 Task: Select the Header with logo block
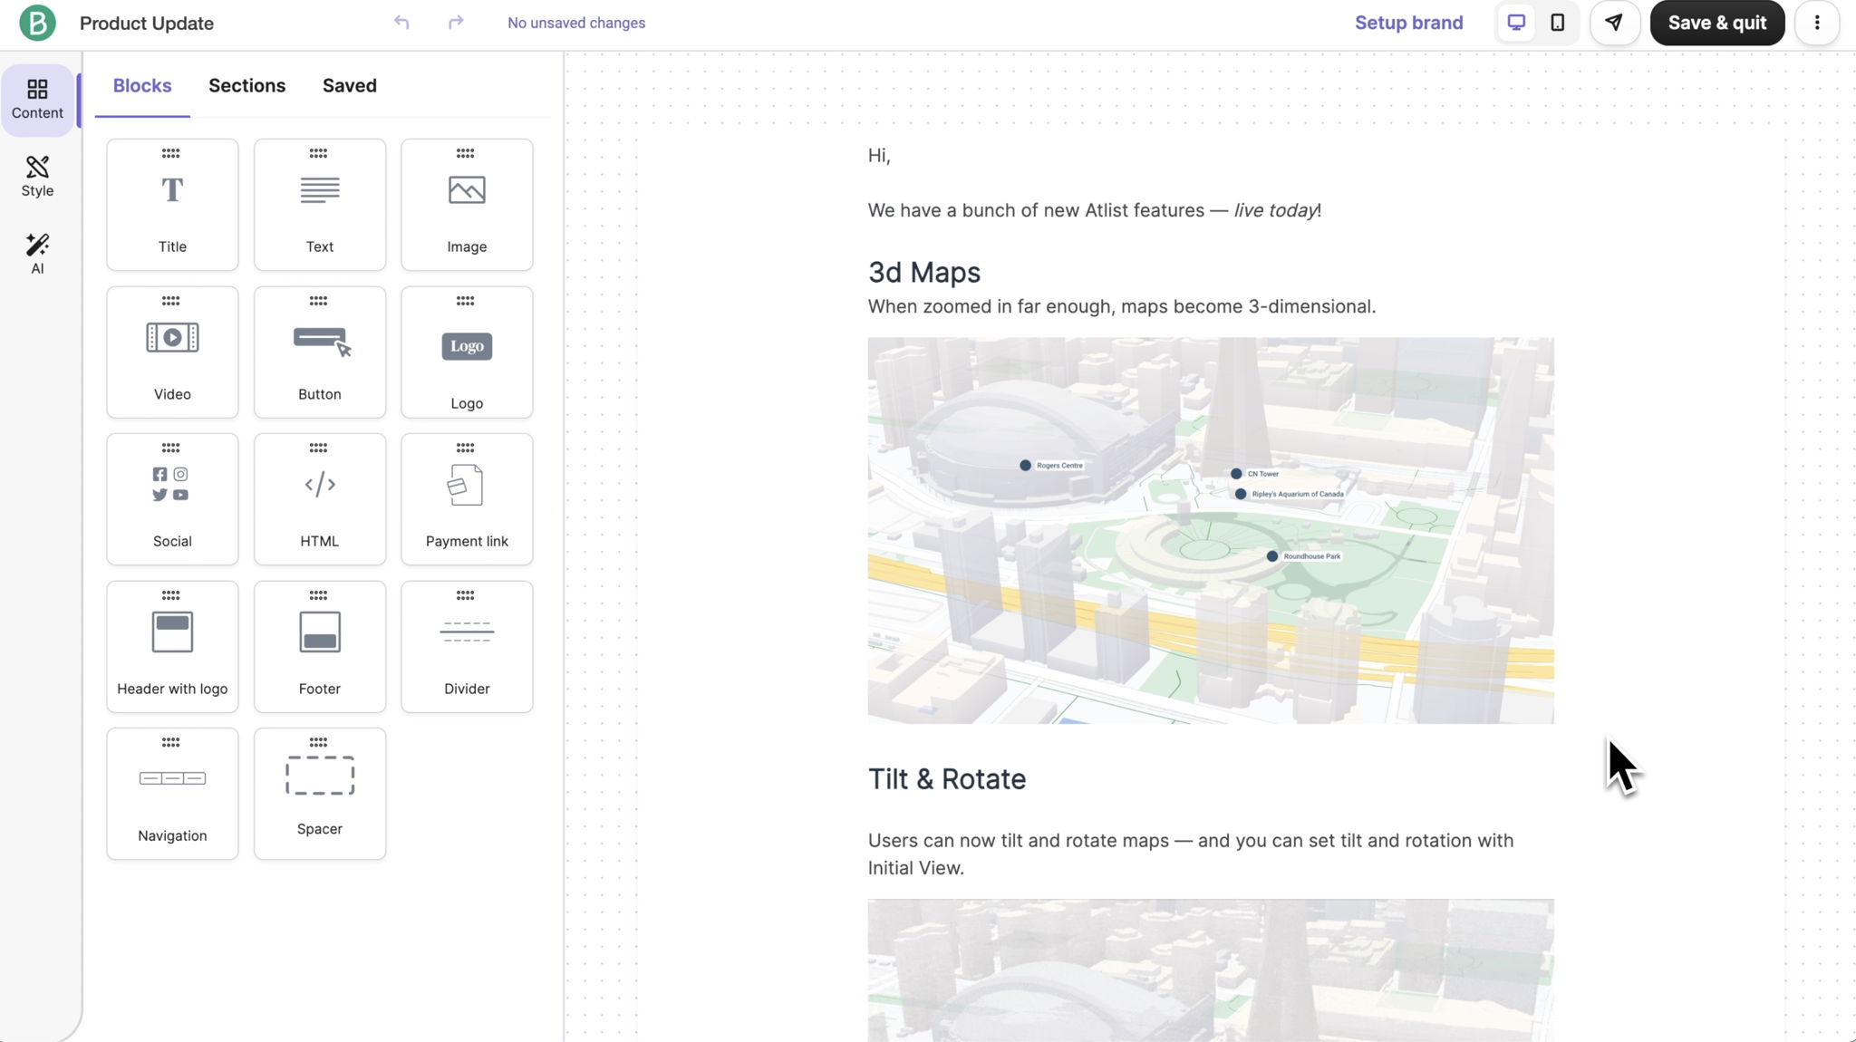click(172, 647)
